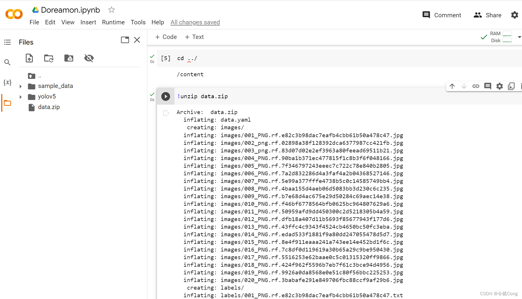Open the notebook settings gear

tap(514, 15)
